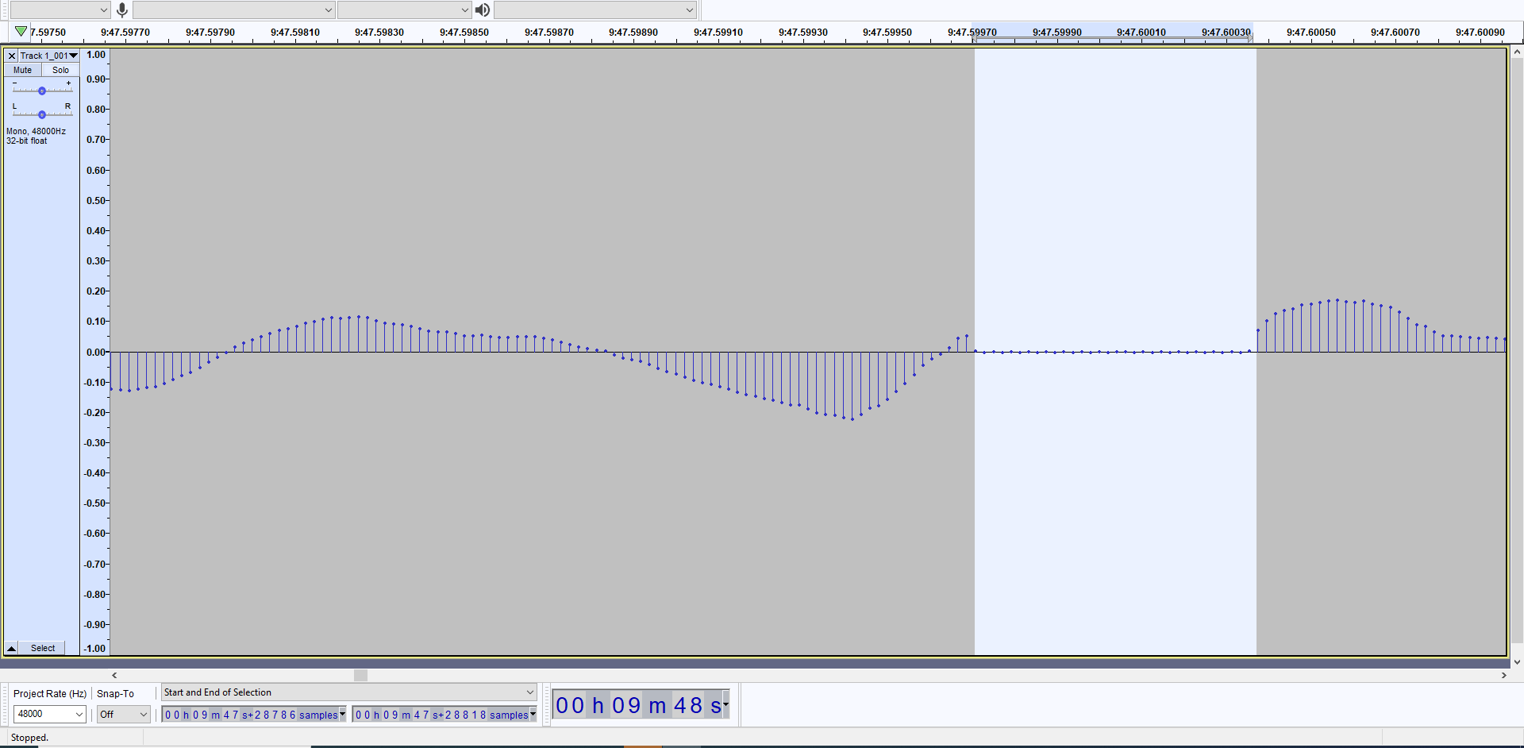
Task: Click horizontal scrollbar right arrow
Action: pos(1503,675)
